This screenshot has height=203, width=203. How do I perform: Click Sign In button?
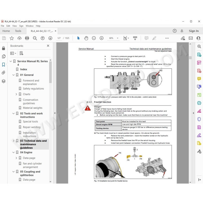pyautogui.click(x=193, y=31)
